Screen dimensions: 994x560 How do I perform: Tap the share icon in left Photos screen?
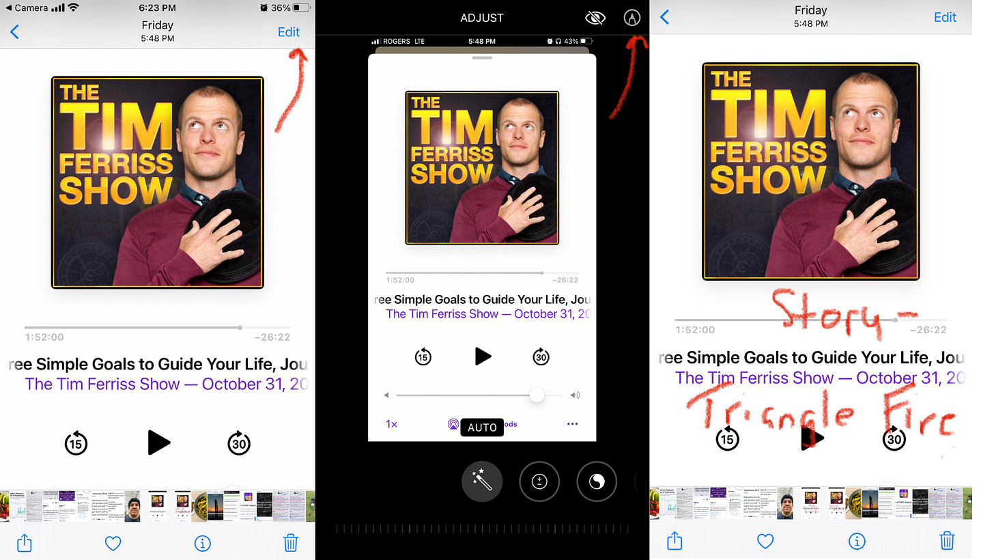[24, 543]
